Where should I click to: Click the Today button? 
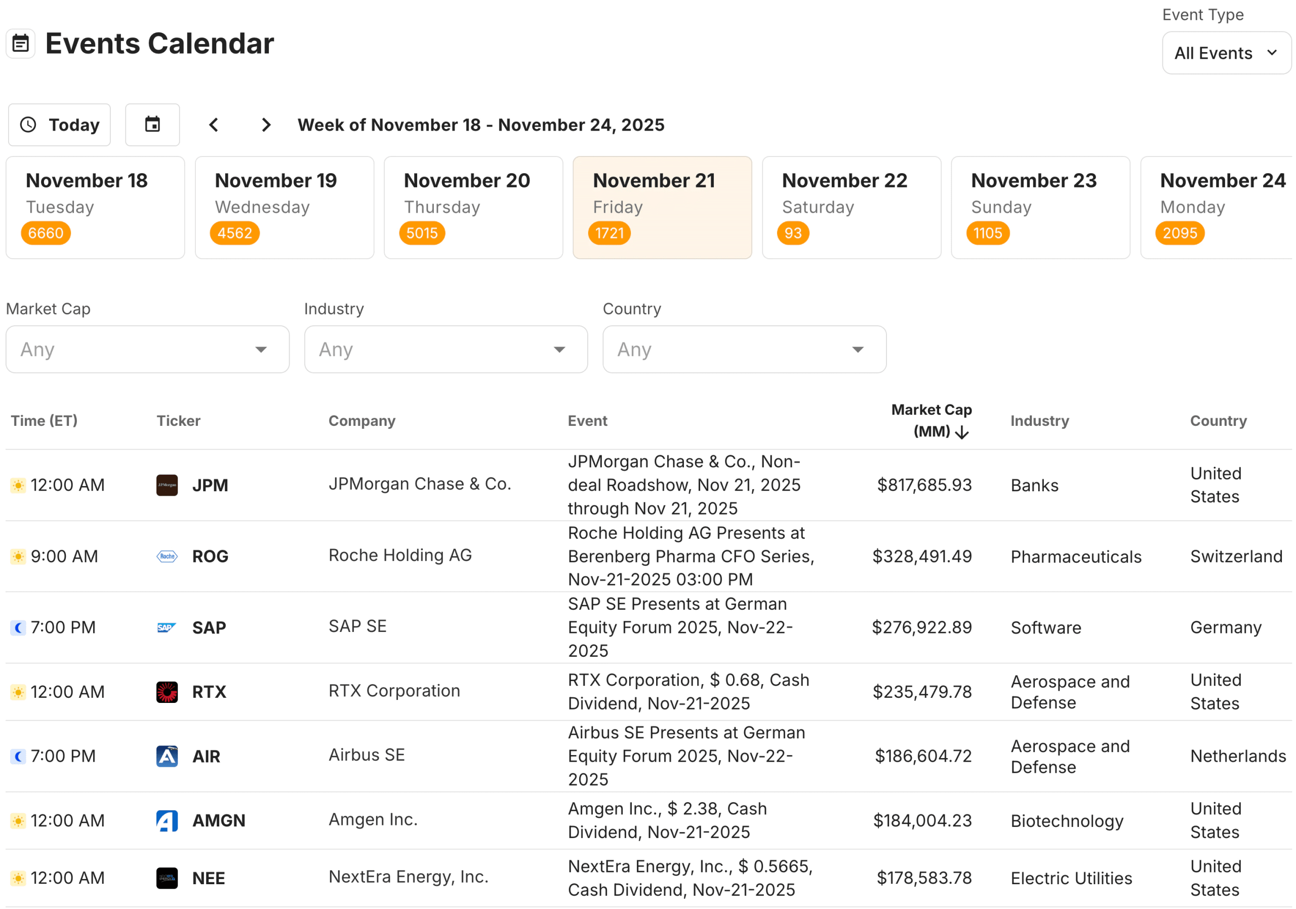(x=59, y=125)
